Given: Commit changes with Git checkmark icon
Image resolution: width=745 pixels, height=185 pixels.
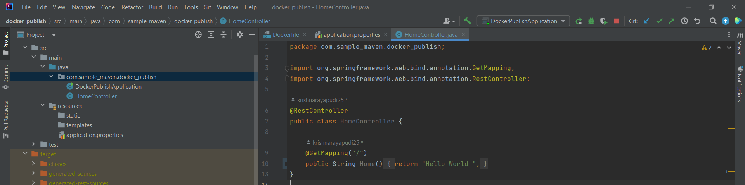Looking at the screenshot, I should tap(659, 21).
